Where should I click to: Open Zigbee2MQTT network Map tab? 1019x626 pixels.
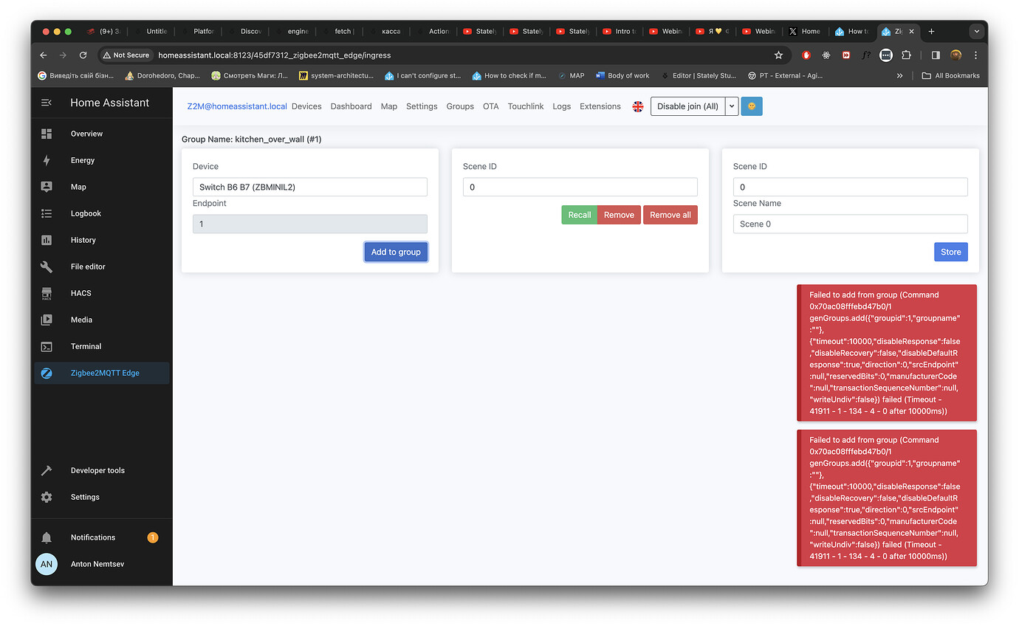click(389, 106)
